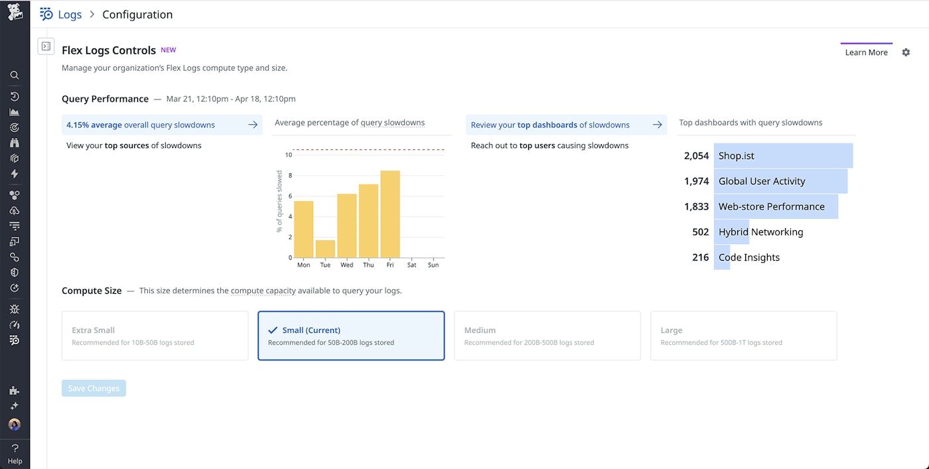929x469 pixels.
Task: Click View your top sources of slowdowns
Action: 134,145
